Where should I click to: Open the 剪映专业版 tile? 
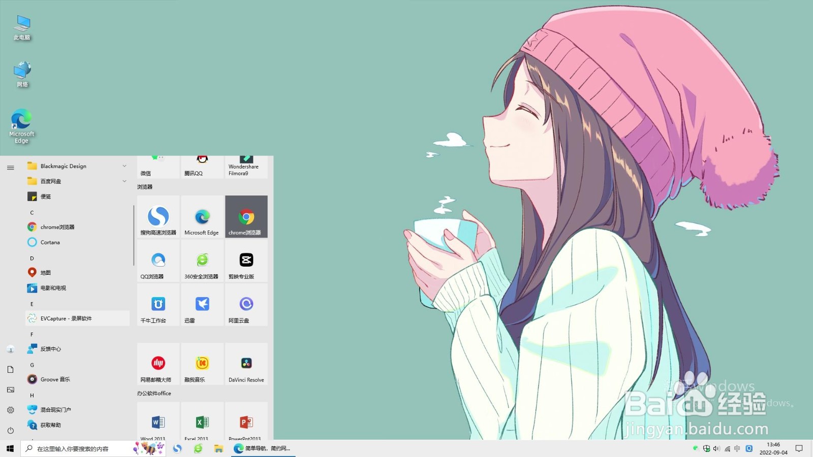point(246,260)
